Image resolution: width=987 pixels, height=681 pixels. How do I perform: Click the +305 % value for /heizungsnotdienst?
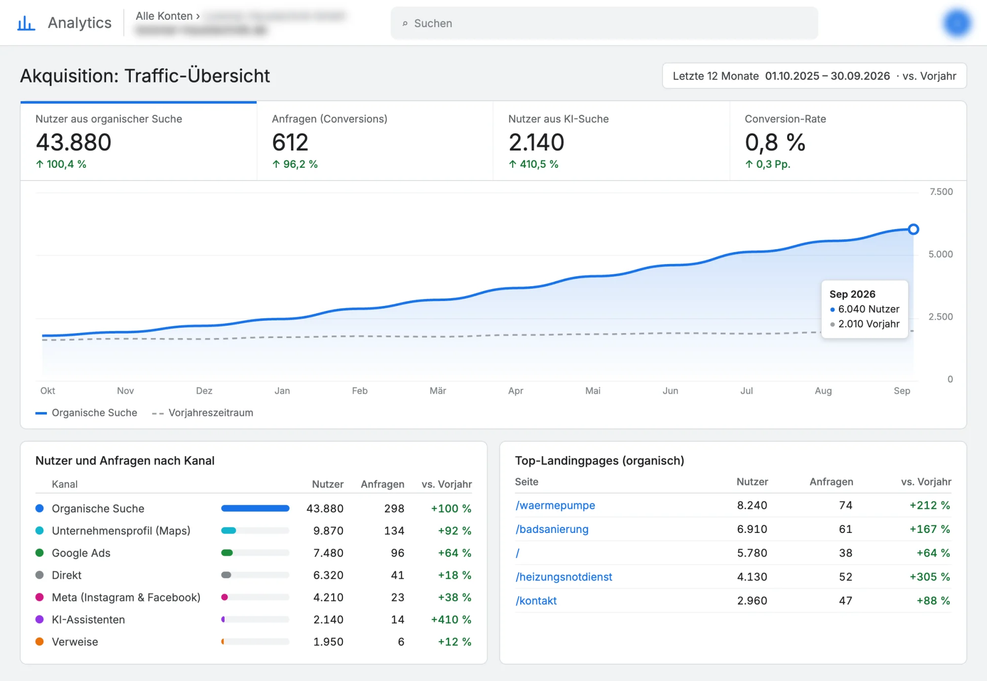[x=930, y=577]
